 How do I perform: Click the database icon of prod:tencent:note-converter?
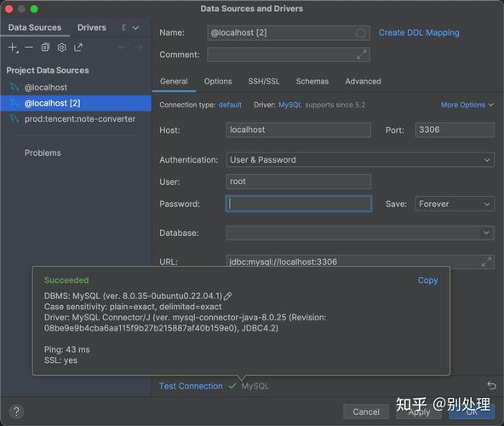tap(14, 118)
